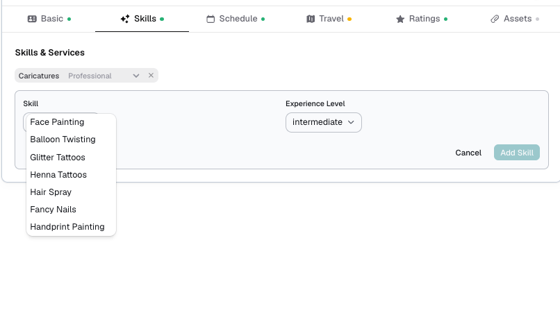This screenshot has height=322, width=560.
Task: Remove the Caricatures skill with the X
Action: (x=151, y=76)
